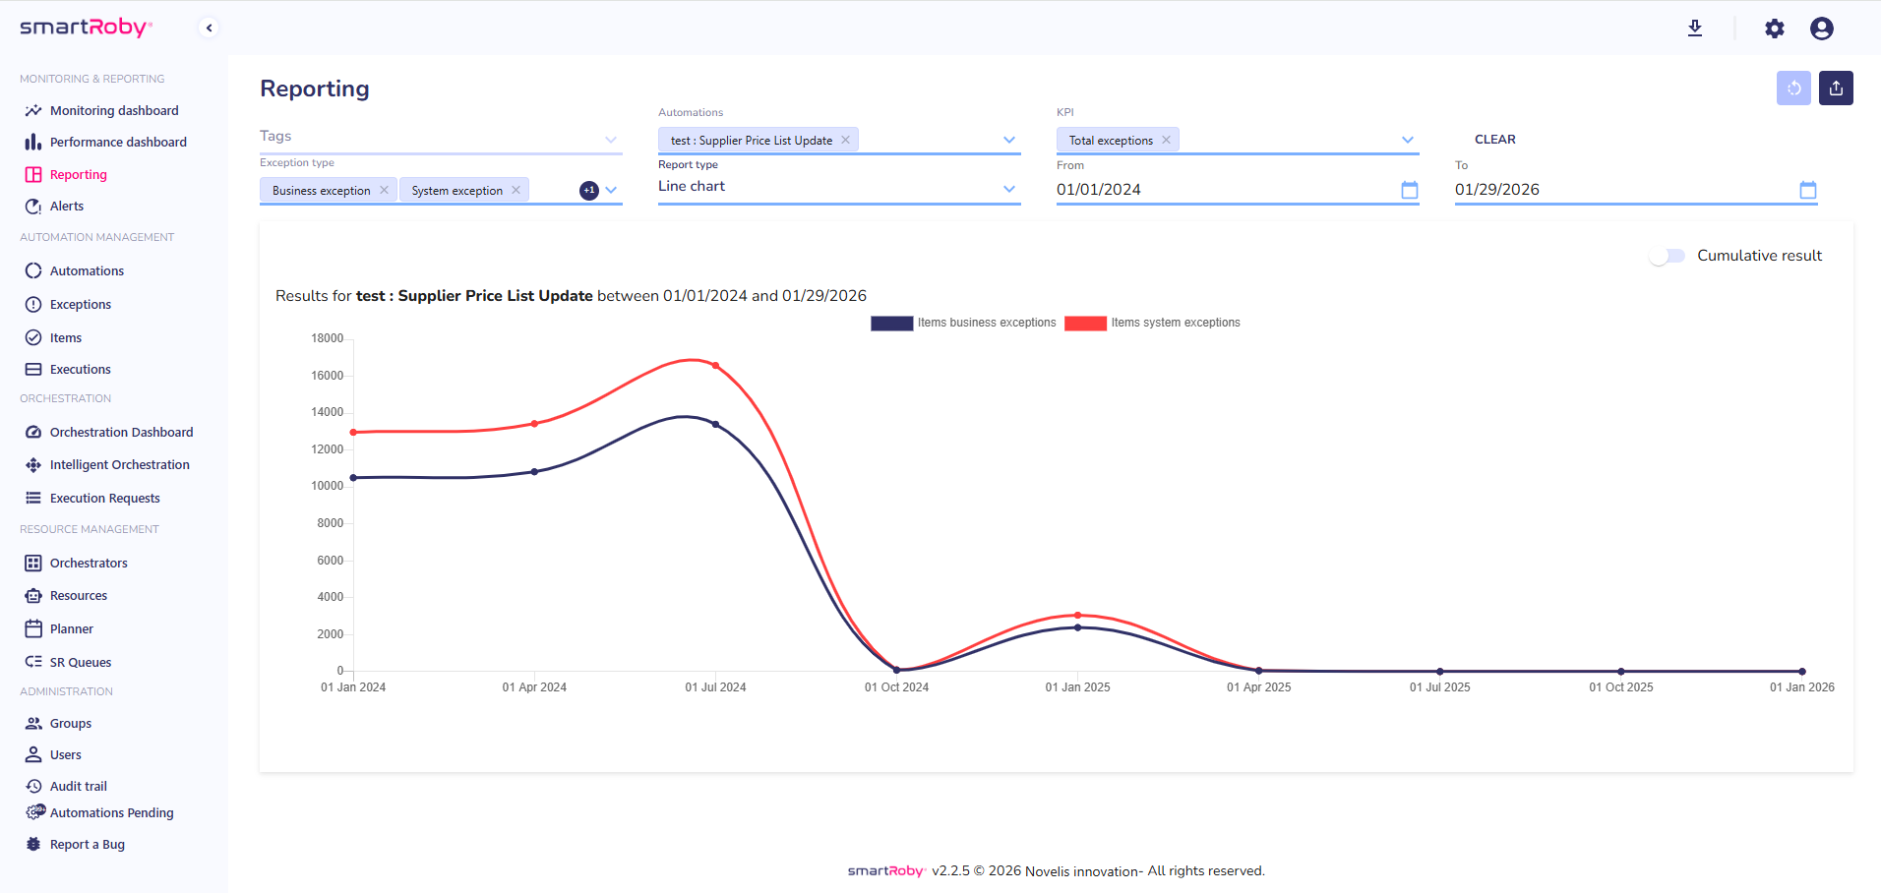Collapse the sidebar with the arrow icon

click(x=209, y=28)
